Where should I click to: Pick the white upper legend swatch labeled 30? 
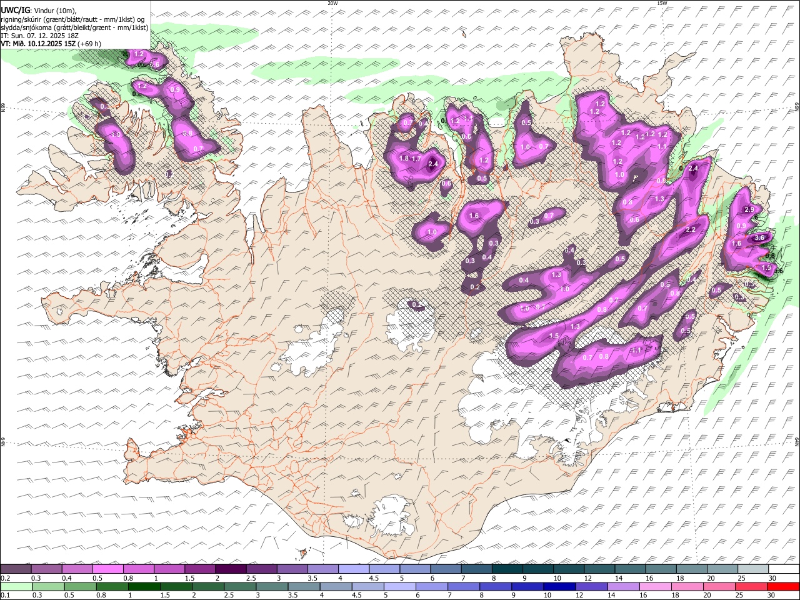[784, 569]
